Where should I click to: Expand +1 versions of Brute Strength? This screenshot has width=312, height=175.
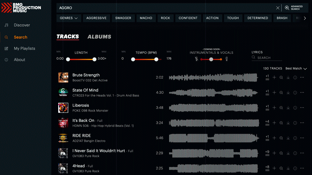click(267, 77)
